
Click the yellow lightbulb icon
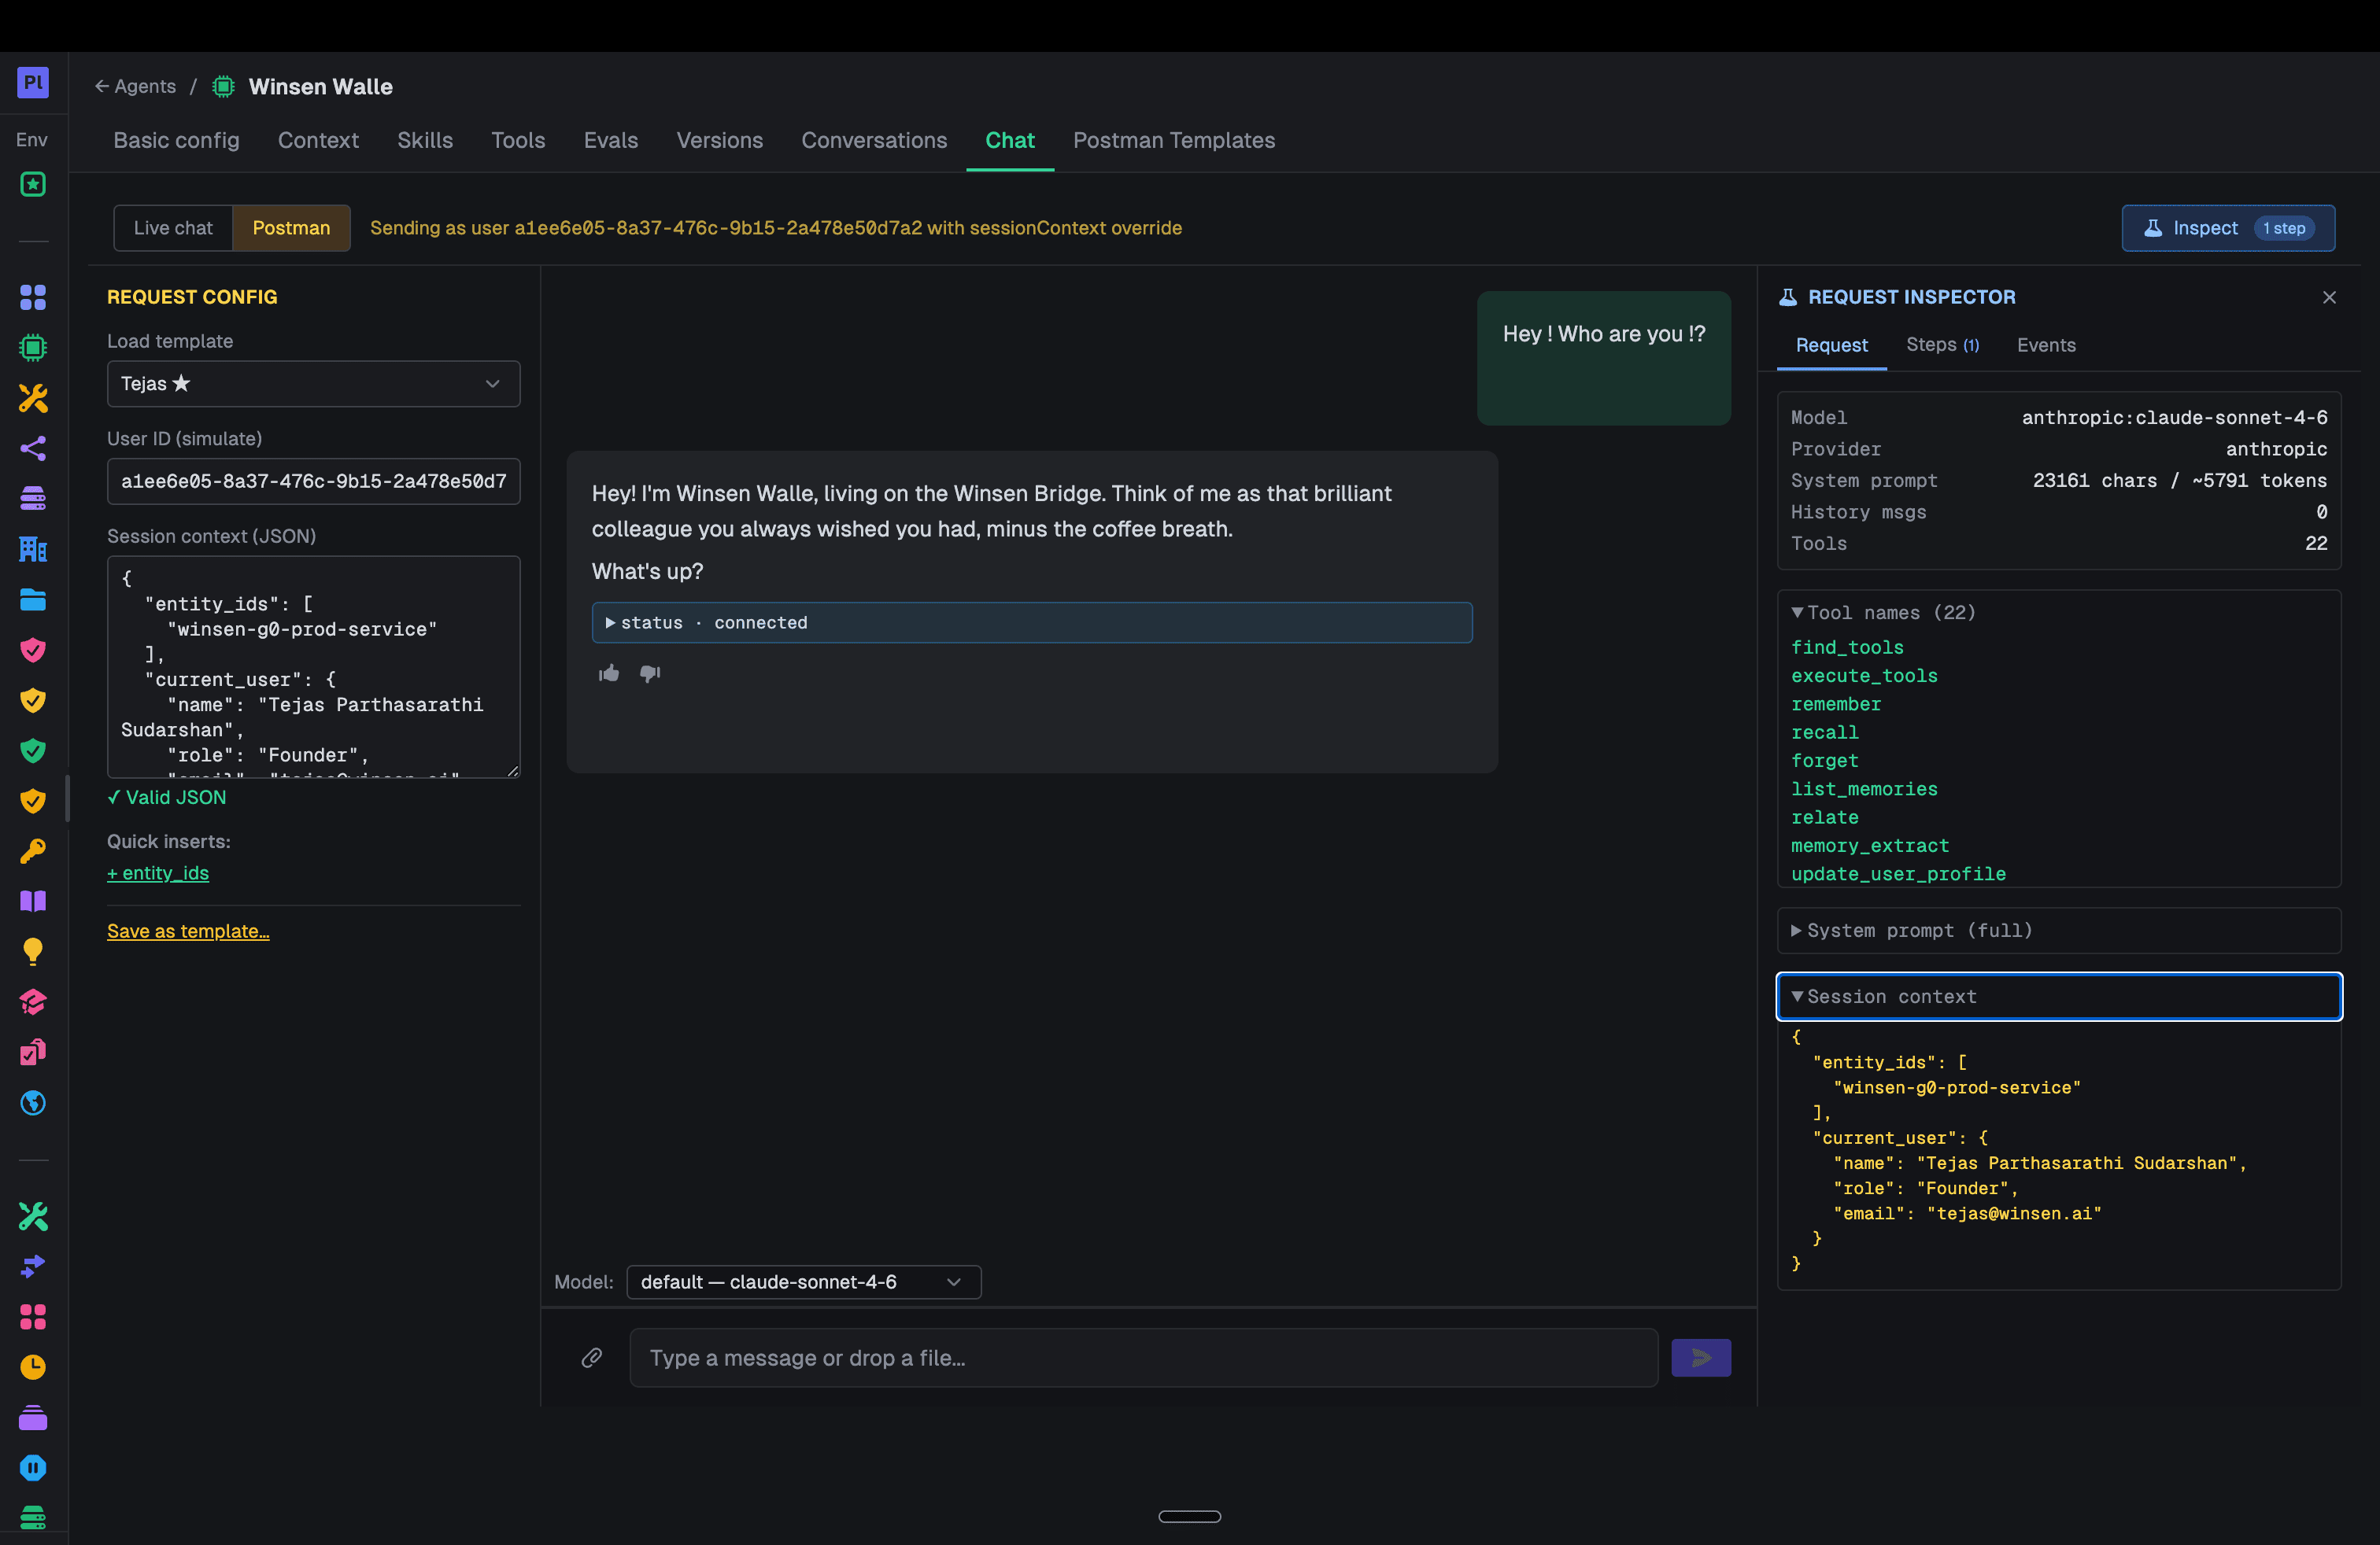tap(33, 953)
